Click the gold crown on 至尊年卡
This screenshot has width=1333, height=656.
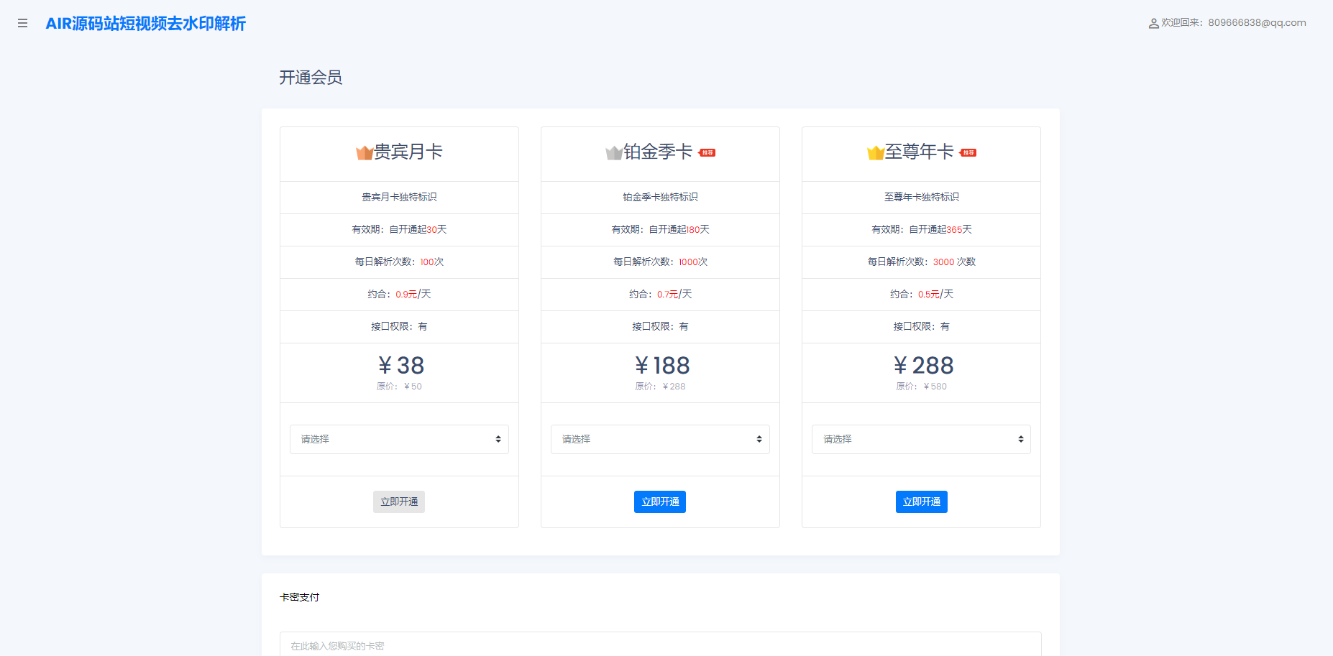(x=875, y=152)
